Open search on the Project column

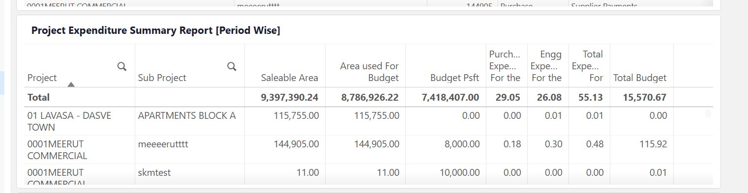point(121,66)
